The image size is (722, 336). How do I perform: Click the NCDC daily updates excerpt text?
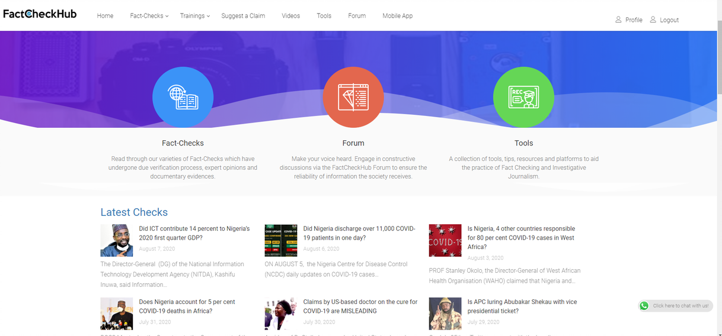click(x=336, y=269)
